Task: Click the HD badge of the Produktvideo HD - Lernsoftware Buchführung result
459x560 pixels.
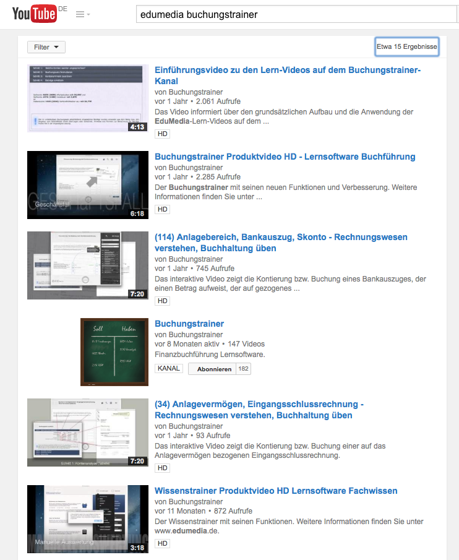Action: [163, 209]
